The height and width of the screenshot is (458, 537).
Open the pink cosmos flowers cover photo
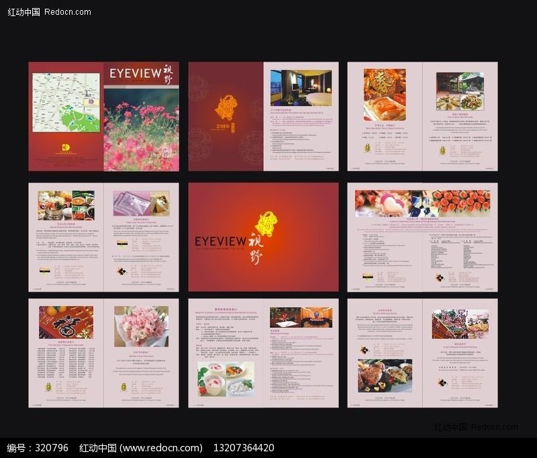[x=141, y=129]
